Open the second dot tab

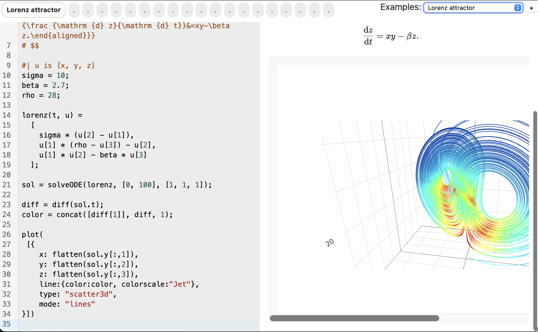88,10
